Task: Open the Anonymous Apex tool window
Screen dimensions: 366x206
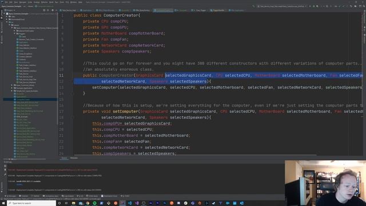Action: [x=50, y=196]
